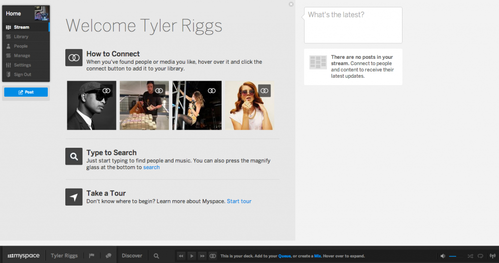This screenshot has width=499, height=263.
Task: Follow the blue search link
Action: 152,167
